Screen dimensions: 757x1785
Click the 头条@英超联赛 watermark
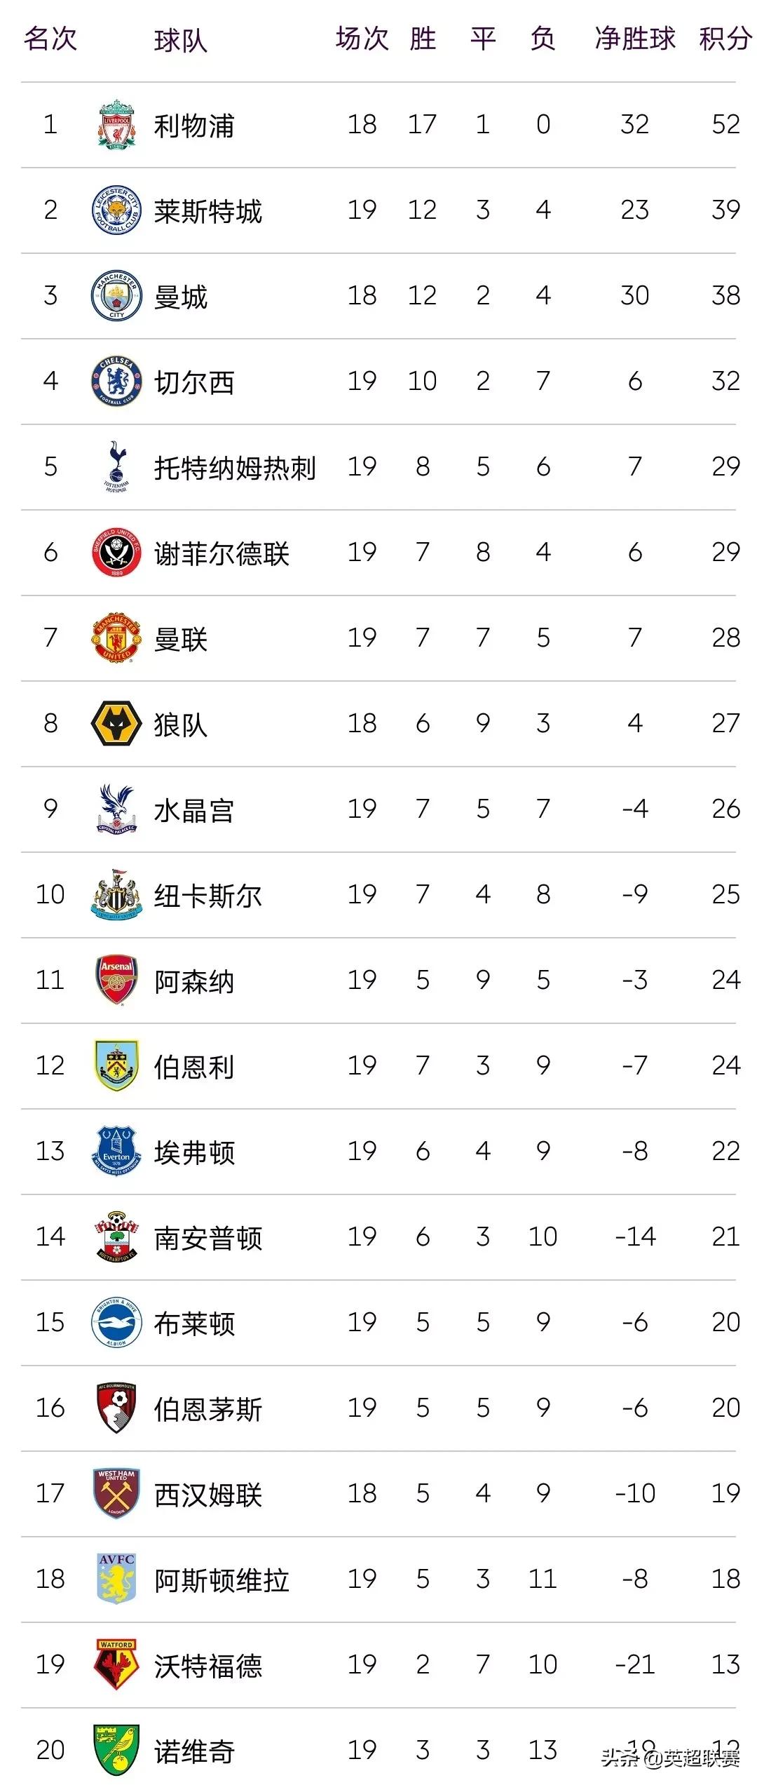pos(670,1758)
